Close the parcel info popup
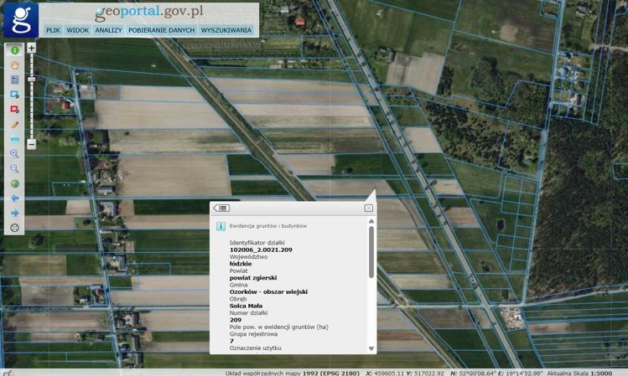 pyautogui.click(x=368, y=208)
